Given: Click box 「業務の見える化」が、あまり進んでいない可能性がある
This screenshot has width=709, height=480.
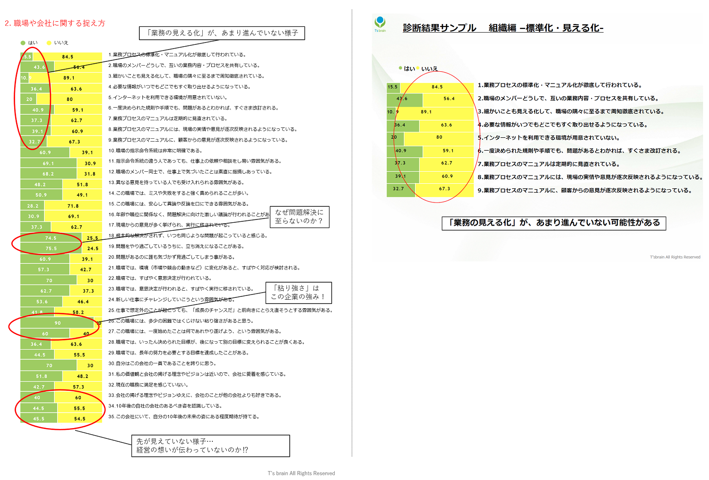Looking at the screenshot, I should click(x=554, y=223).
